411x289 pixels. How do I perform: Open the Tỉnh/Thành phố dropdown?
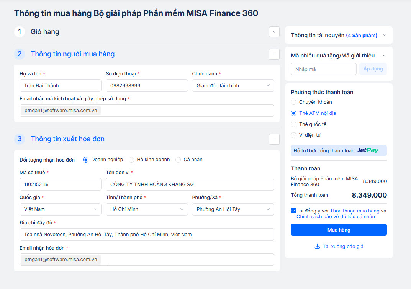tap(147, 209)
